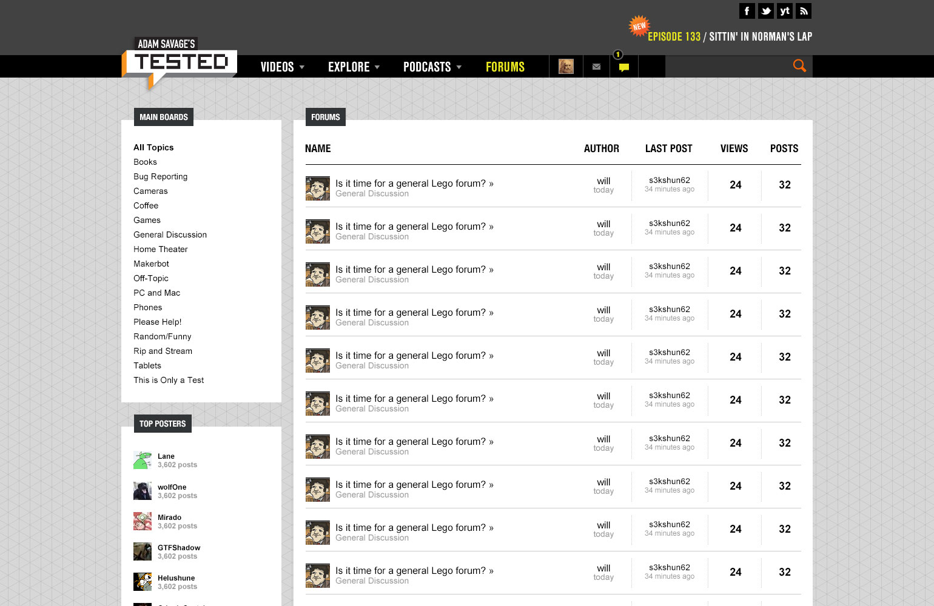This screenshot has height=606, width=934.
Task: Open the RSS feed icon
Action: [804, 11]
